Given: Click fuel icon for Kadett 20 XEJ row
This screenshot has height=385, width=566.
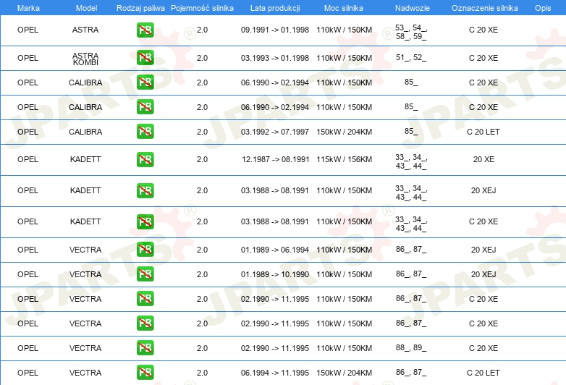Looking at the screenshot, I should click(145, 190).
